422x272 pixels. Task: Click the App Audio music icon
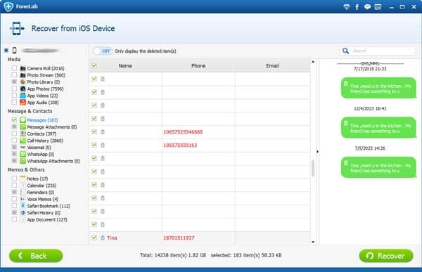23,102
